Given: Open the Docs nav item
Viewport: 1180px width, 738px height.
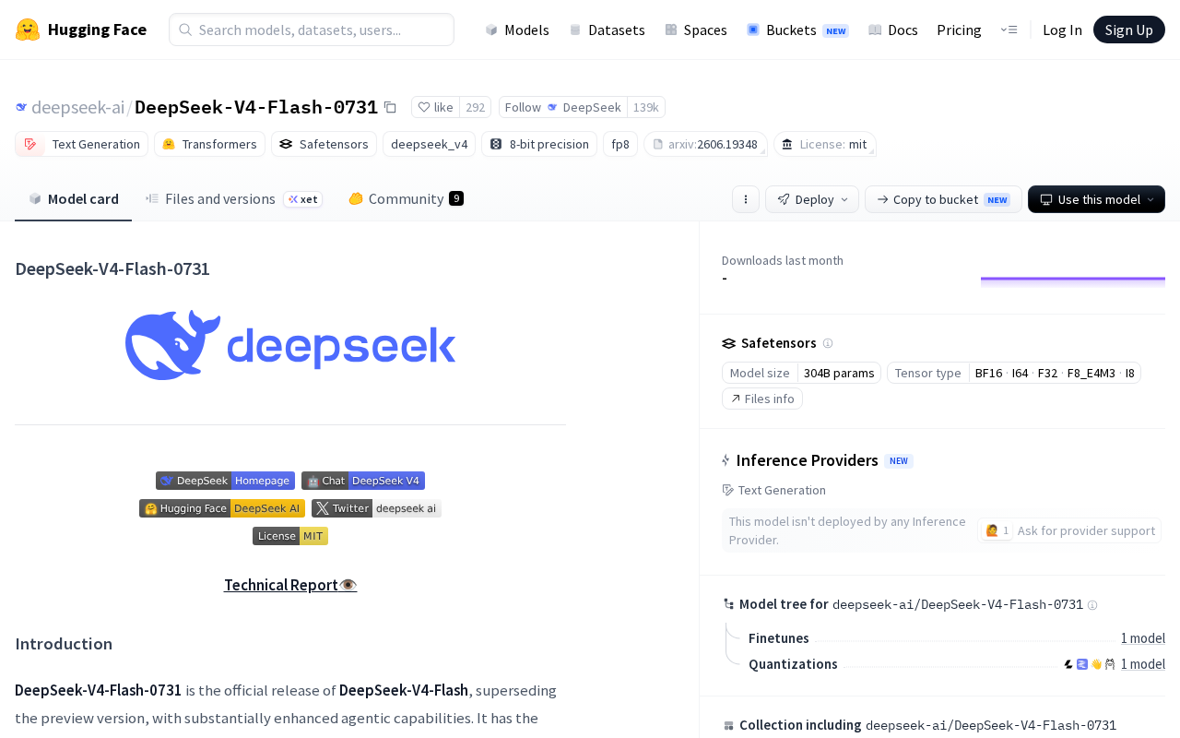Looking at the screenshot, I should [x=893, y=30].
